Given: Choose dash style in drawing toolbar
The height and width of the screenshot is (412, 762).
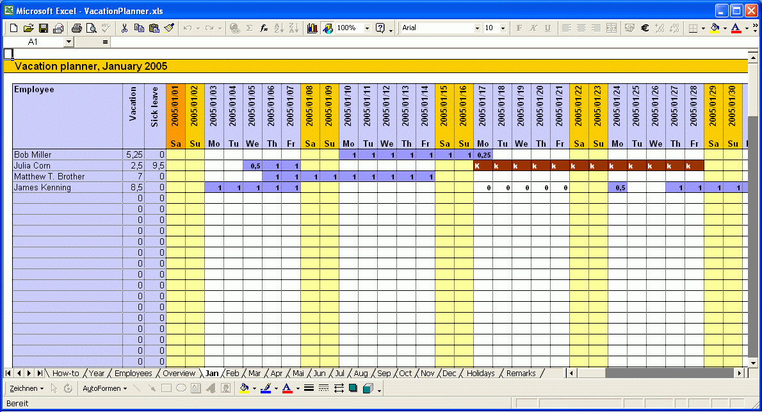Looking at the screenshot, I should click(323, 388).
